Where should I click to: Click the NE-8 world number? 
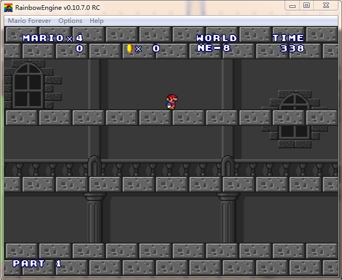[214, 48]
